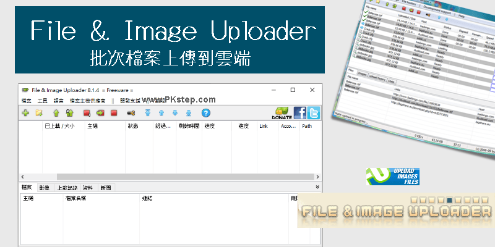This screenshot has height=247, width=495.
Task: Click the blue Move up arrow
Action: pyautogui.click(x=161, y=113)
